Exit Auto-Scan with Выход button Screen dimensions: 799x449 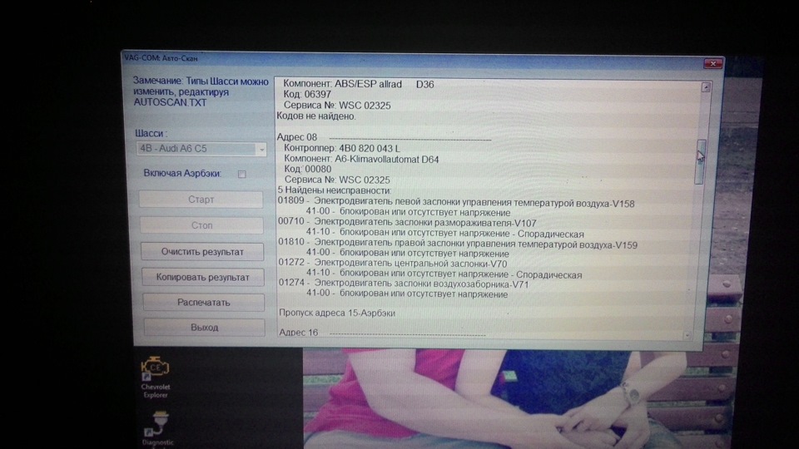(x=204, y=328)
